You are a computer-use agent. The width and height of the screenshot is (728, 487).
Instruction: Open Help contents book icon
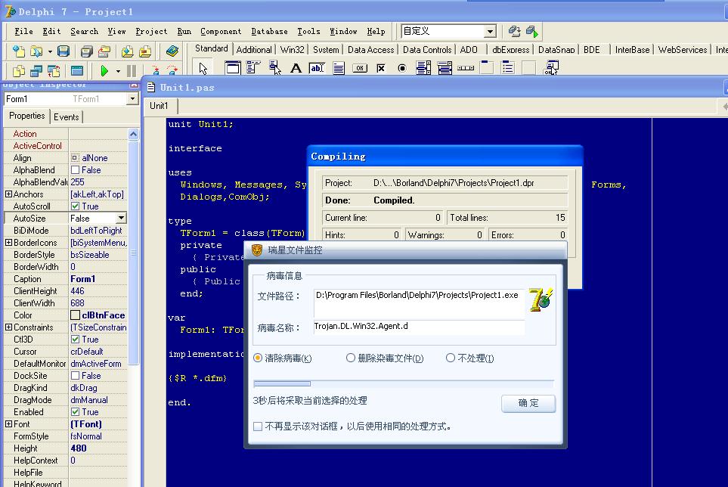pyautogui.click(x=172, y=51)
